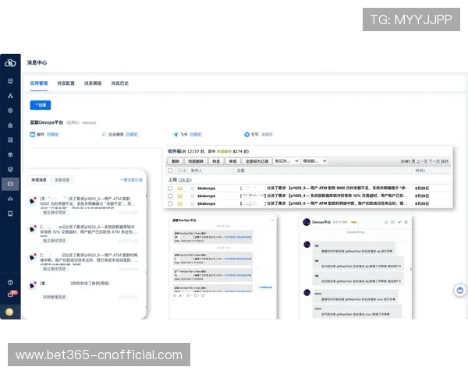Switch to the 消息历史 tab
The width and height of the screenshot is (468, 374).
pos(119,83)
